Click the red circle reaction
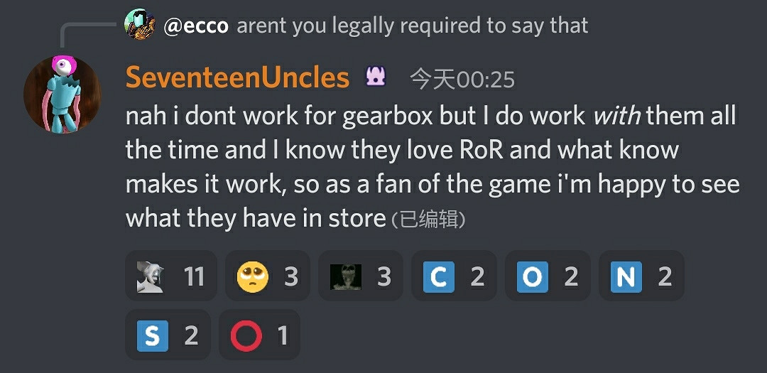 pyautogui.click(x=259, y=335)
